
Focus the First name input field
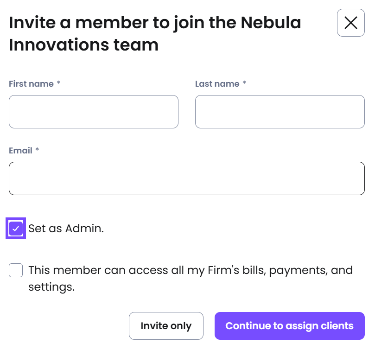(94, 112)
